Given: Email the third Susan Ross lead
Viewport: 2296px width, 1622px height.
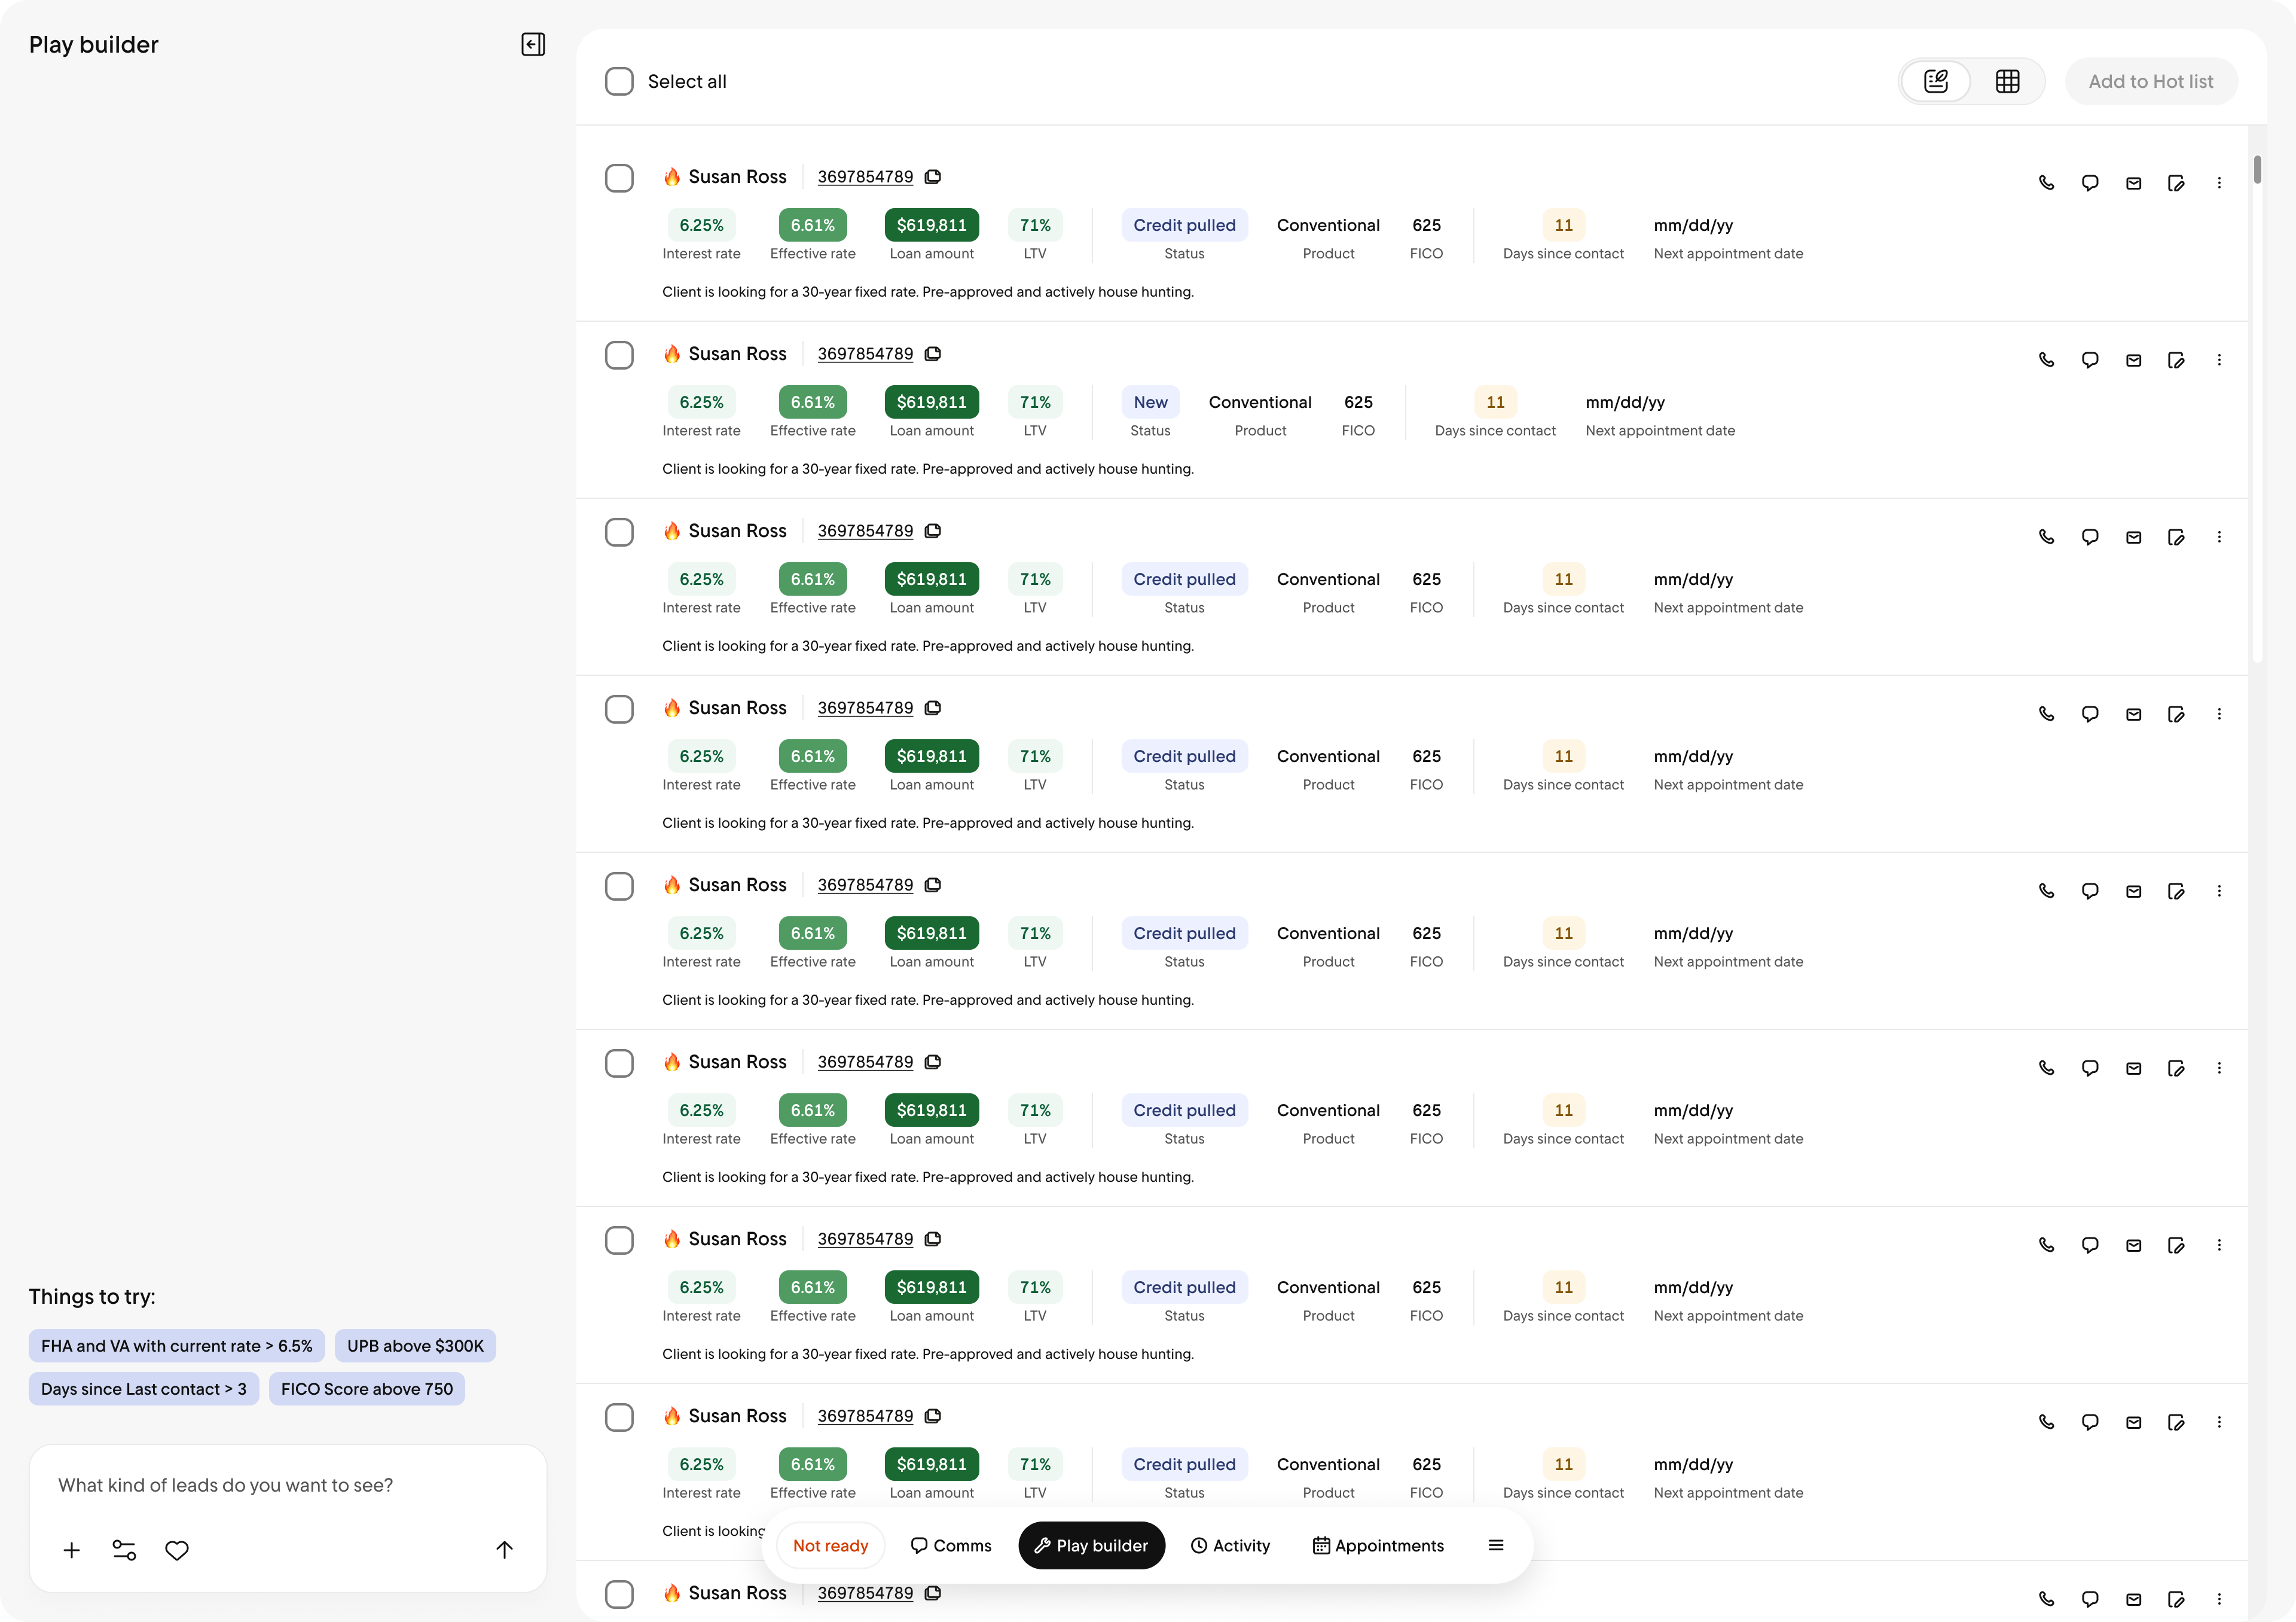Looking at the screenshot, I should (2133, 537).
